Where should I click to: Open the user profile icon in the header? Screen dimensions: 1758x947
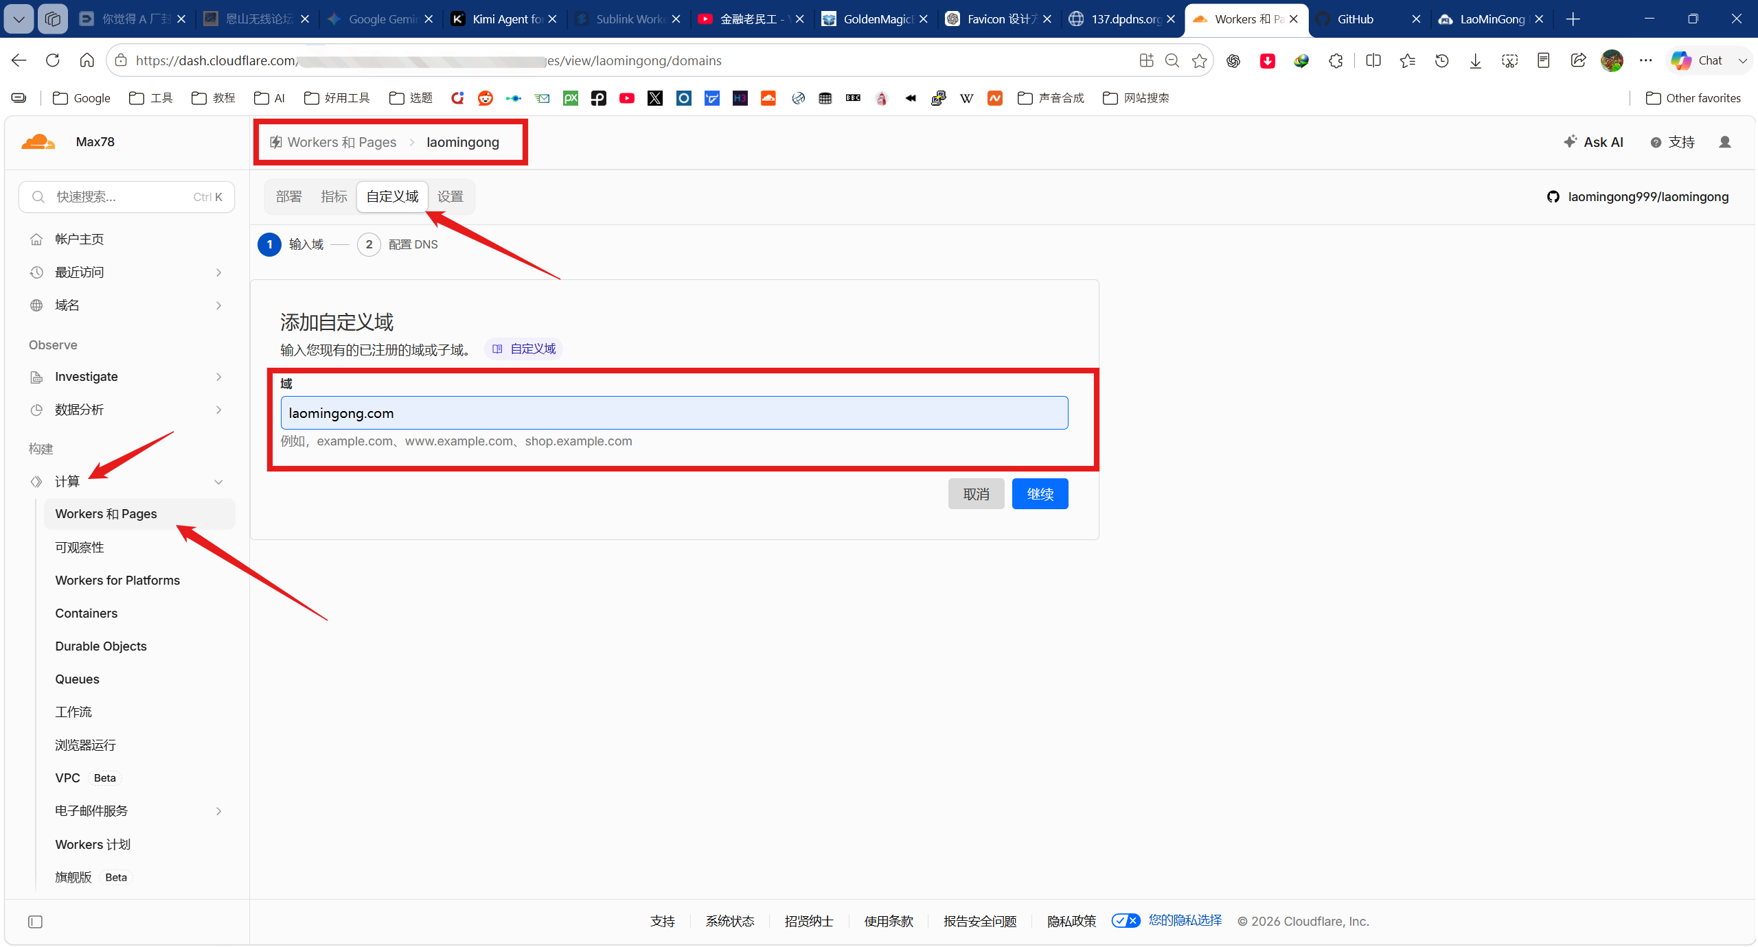coord(1724,142)
